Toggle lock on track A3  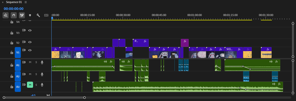12,87
